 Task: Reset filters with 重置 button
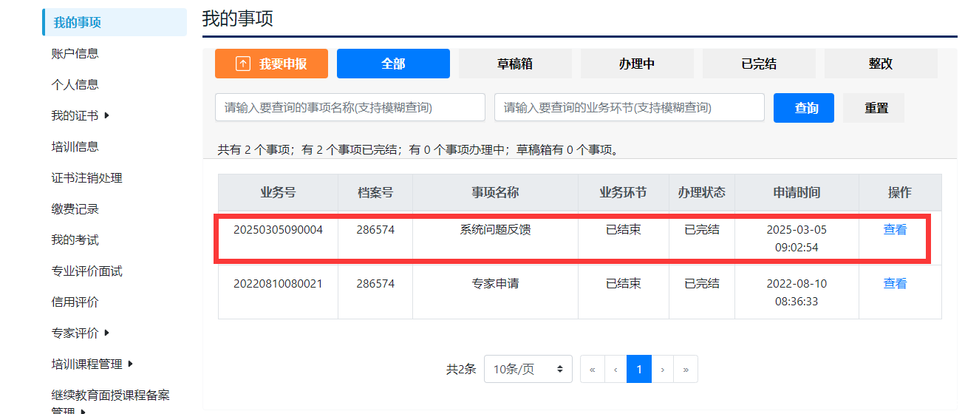pyautogui.click(x=876, y=108)
